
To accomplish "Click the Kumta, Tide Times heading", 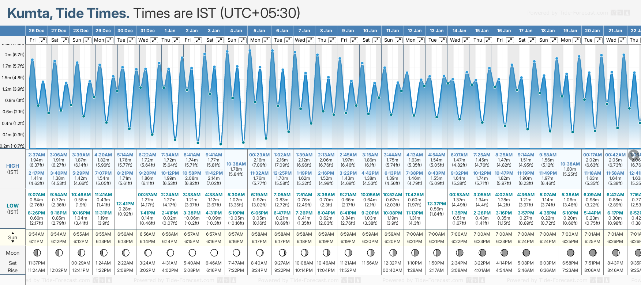I will (x=68, y=13).
